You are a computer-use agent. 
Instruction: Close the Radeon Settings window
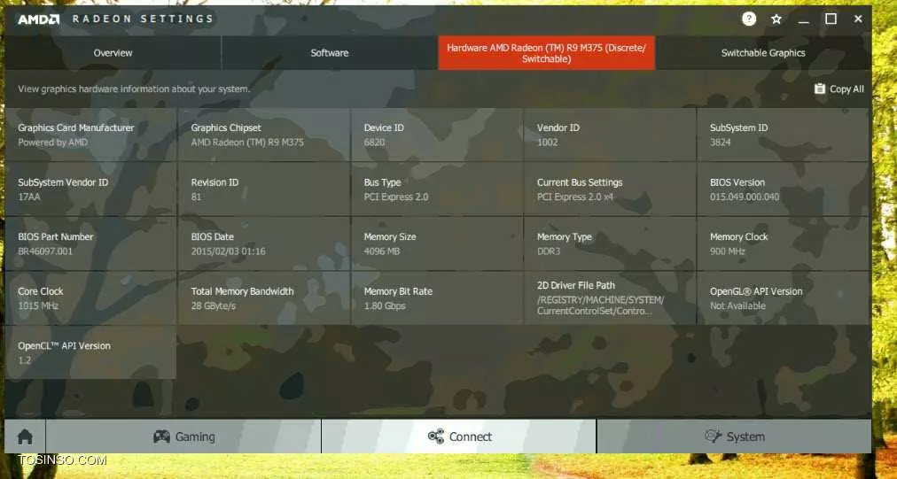point(858,19)
